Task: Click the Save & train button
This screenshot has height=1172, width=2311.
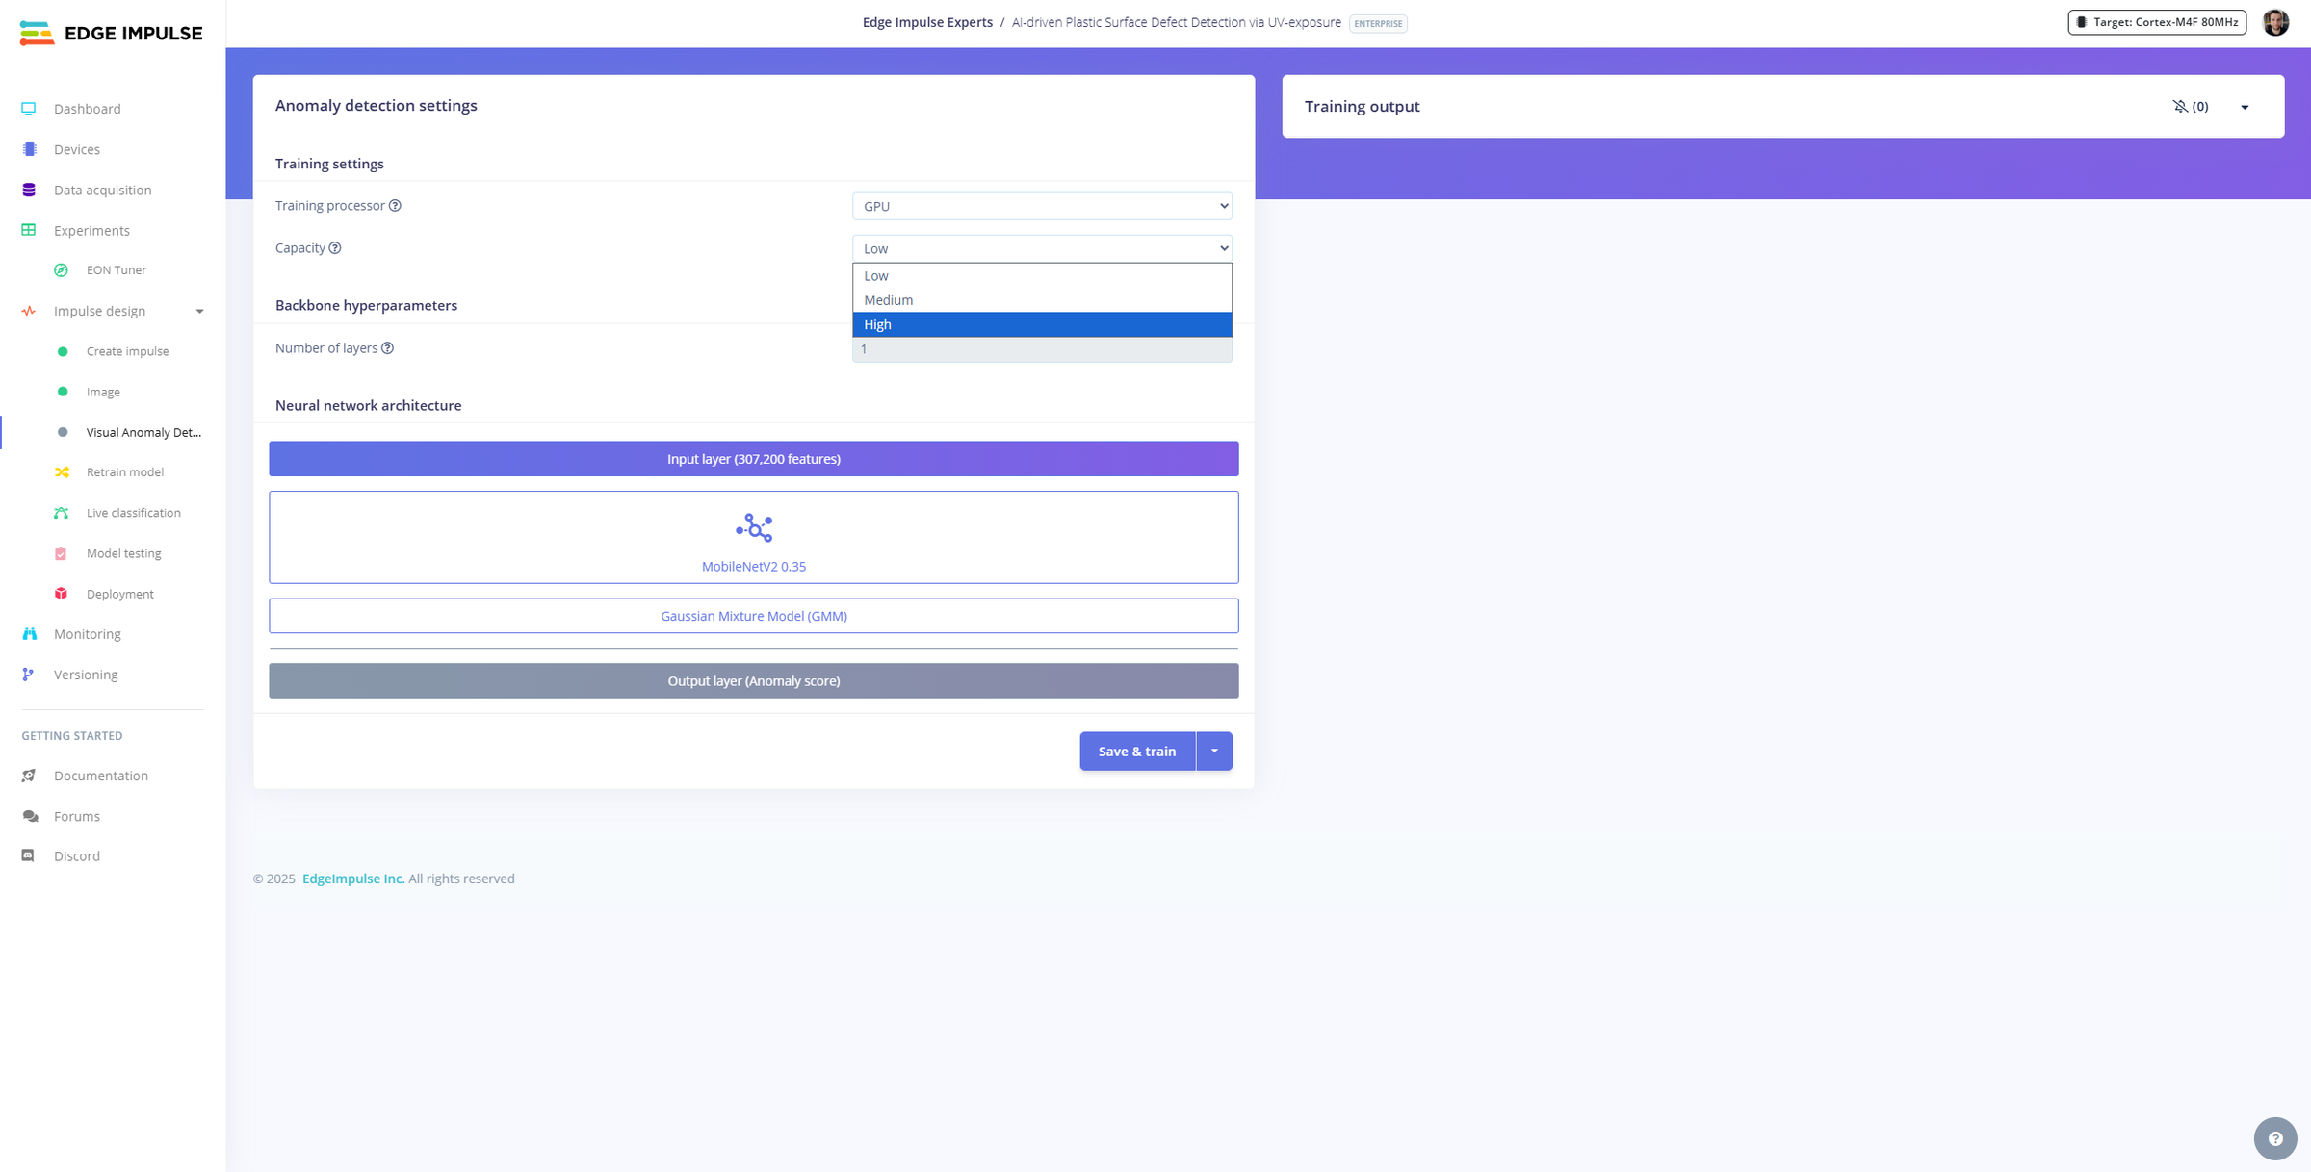Action: click(x=1137, y=752)
